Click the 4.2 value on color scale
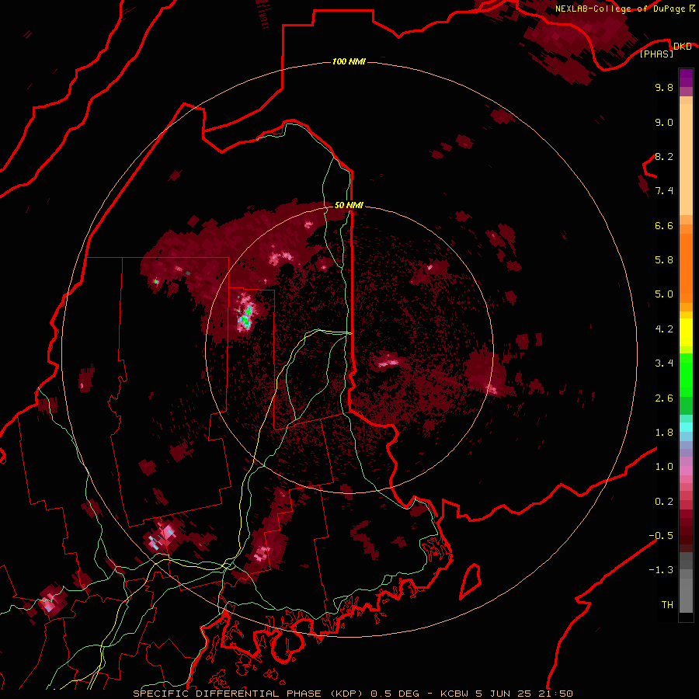 click(x=664, y=329)
